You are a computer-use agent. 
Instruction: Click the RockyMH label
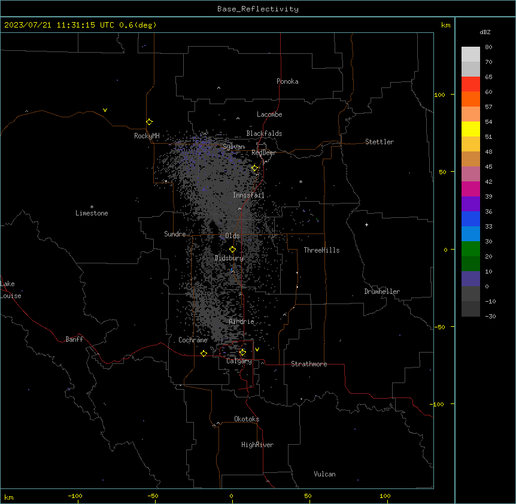(147, 136)
